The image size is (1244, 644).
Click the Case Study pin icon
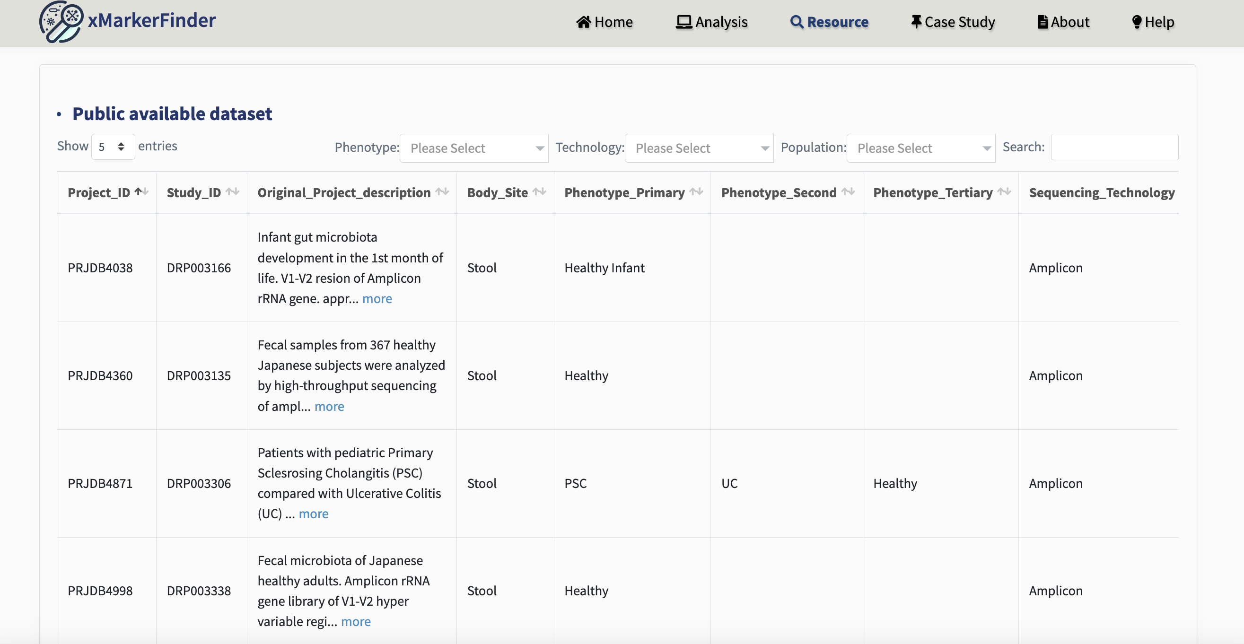pyautogui.click(x=916, y=22)
